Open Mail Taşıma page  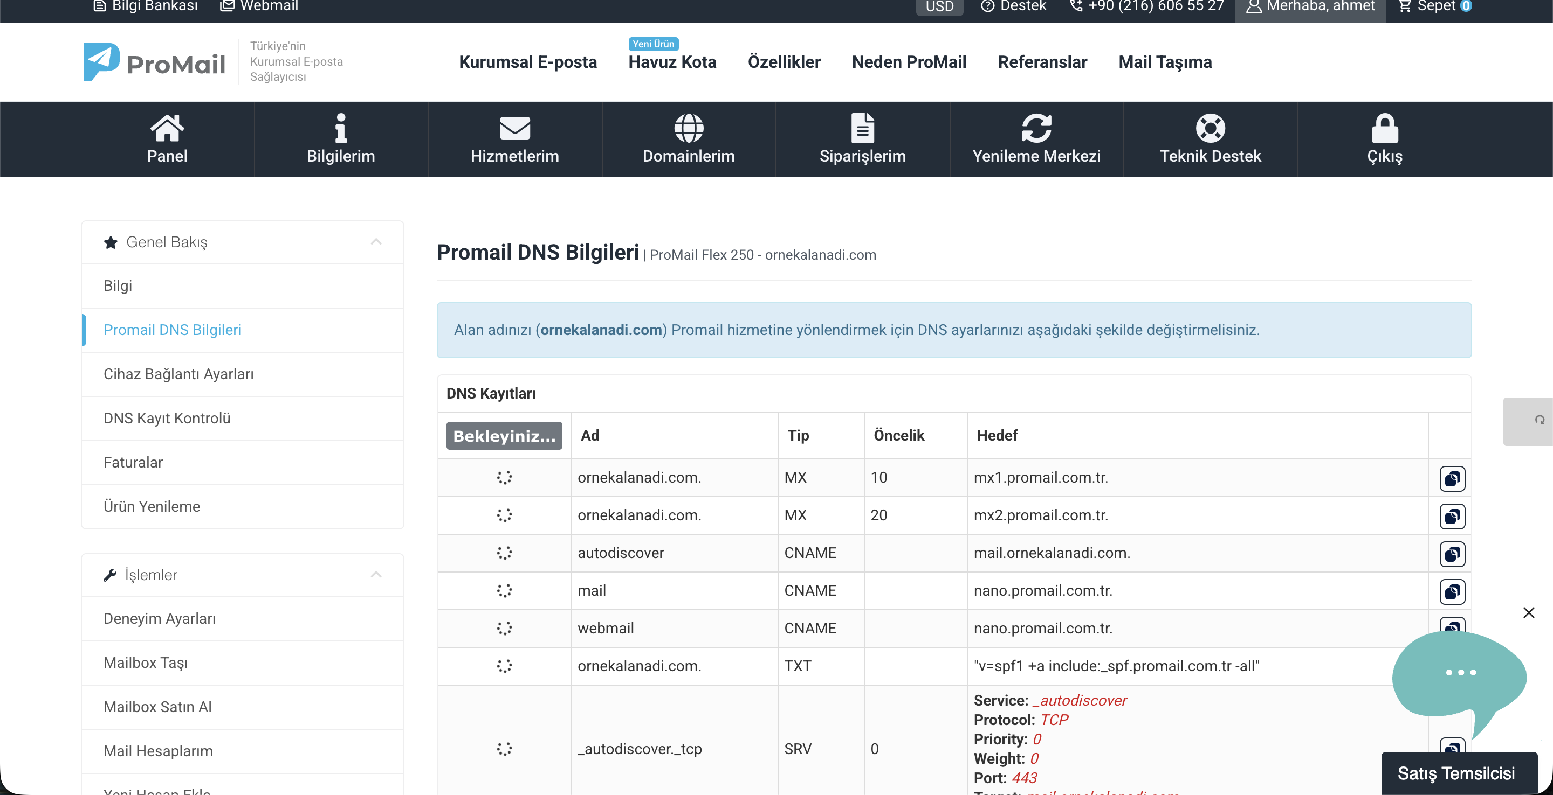pos(1165,62)
